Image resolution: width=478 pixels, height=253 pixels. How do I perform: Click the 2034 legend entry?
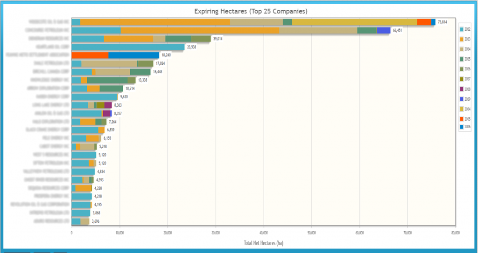coord(465,109)
